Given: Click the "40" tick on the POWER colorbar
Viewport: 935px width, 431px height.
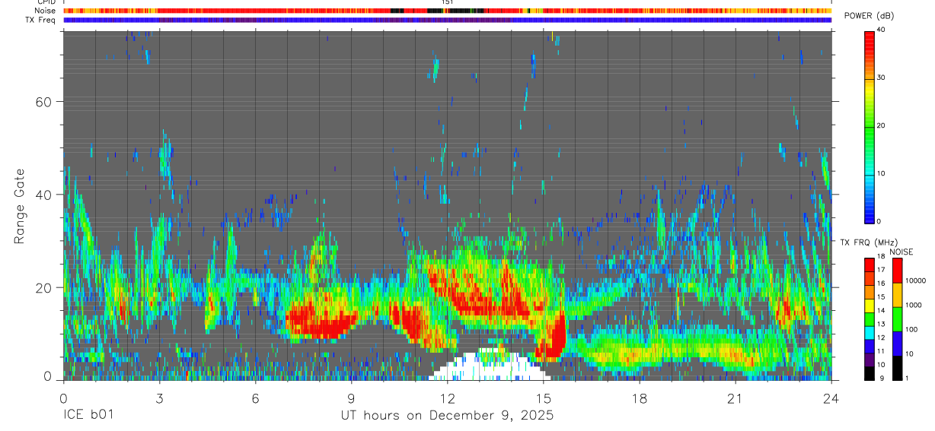Looking at the screenshot, I should tap(882, 30).
